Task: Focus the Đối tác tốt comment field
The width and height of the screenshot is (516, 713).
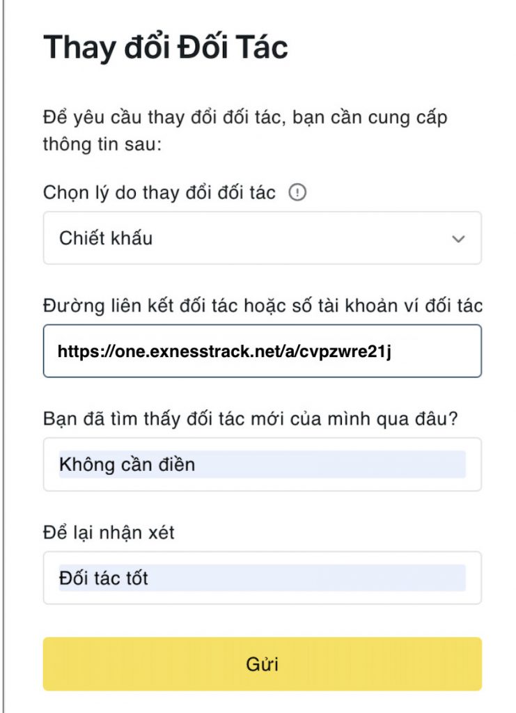Action: [x=263, y=578]
